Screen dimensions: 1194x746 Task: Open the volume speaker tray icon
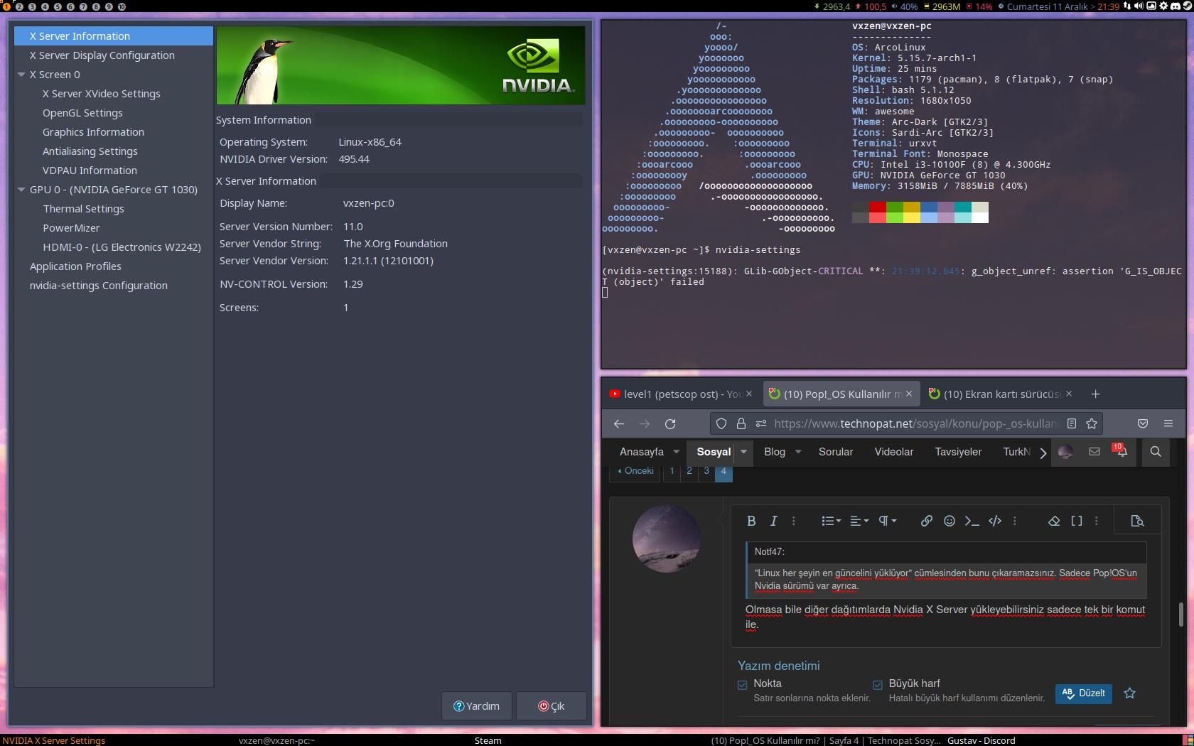click(1139, 6)
